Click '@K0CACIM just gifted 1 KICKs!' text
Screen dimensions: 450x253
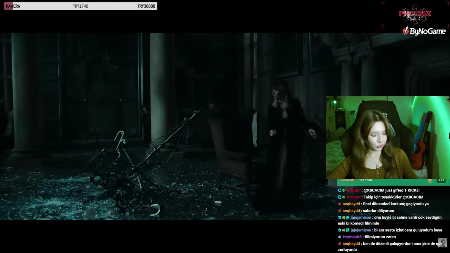392,190
